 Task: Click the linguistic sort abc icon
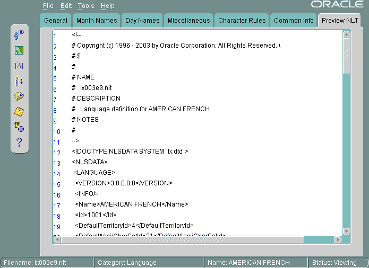[x=19, y=81]
